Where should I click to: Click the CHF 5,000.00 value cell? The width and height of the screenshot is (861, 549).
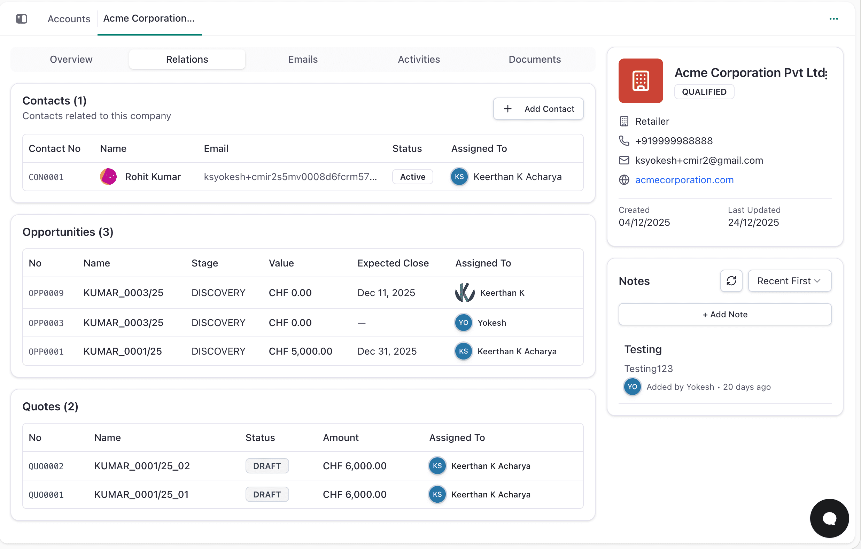[x=300, y=351]
